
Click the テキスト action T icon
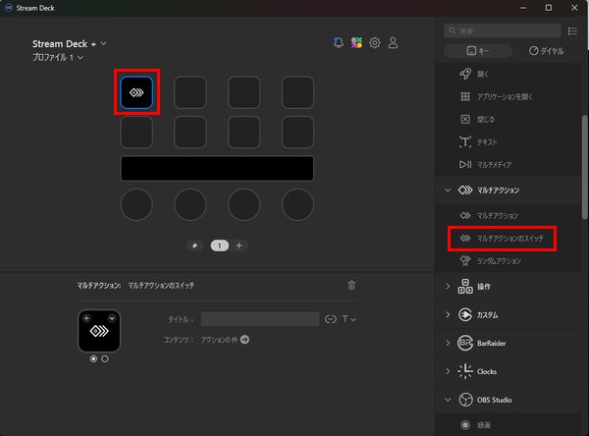pos(465,141)
